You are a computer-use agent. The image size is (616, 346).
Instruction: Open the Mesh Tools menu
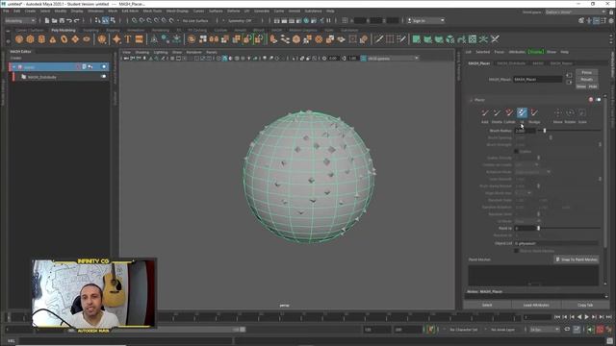pyautogui.click(x=152, y=11)
